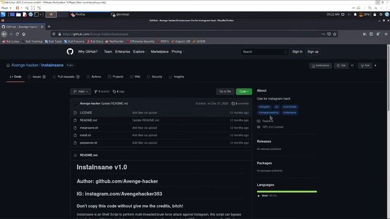Click the GitHub search field
Screen dimensions: 390x219
264,52
